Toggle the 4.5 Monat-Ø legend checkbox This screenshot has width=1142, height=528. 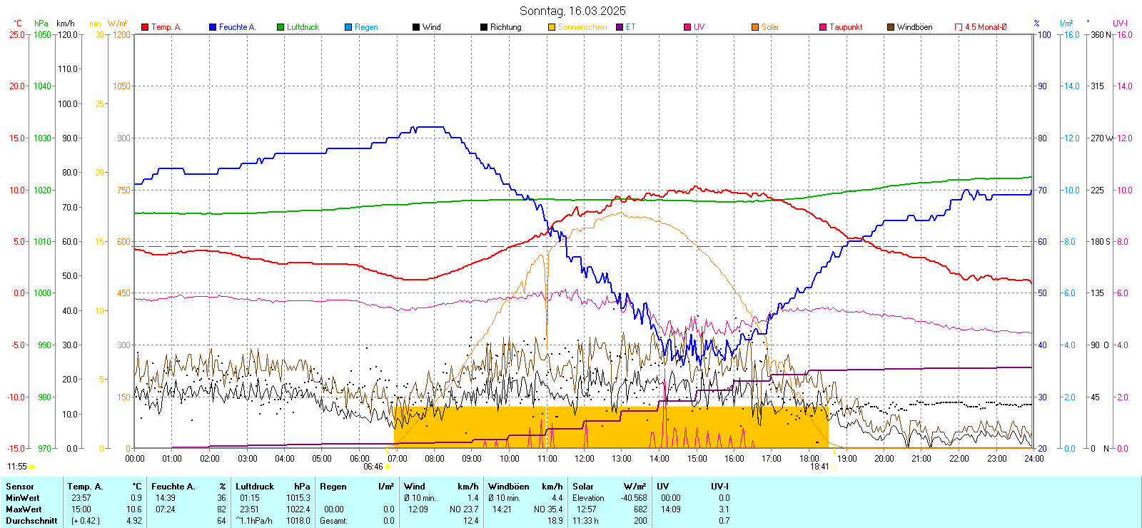coord(959,27)
